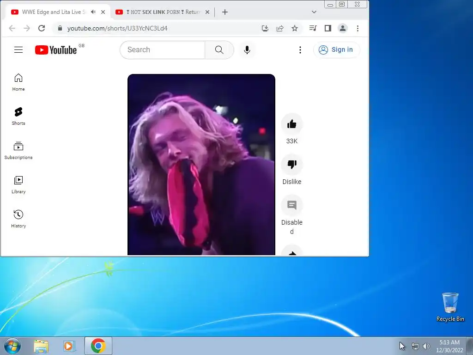The width and height of the screenshot is (473, 355).
Task: Open Subscriptions in the sidebar
Action: click(18, 151)
